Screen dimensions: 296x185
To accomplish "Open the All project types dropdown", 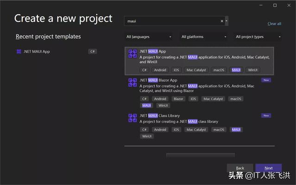I will (258, 37).
